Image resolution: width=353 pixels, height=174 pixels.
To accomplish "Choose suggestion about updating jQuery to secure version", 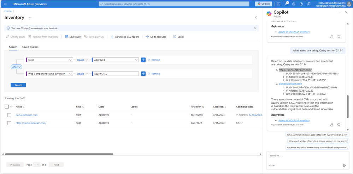I will pyautogui.click(x=318, y=141).
